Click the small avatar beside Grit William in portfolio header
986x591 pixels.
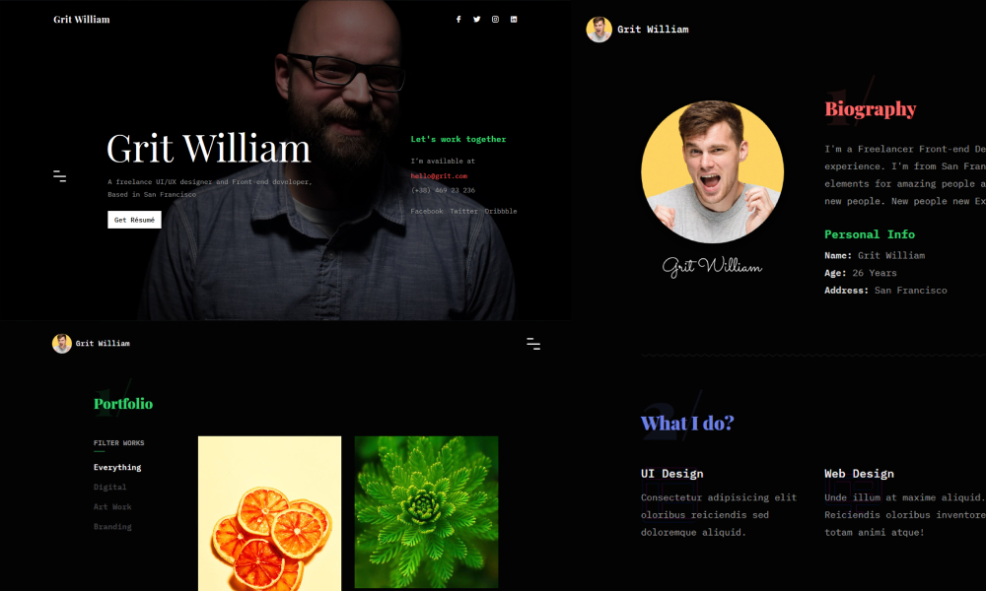click(61, 344)
